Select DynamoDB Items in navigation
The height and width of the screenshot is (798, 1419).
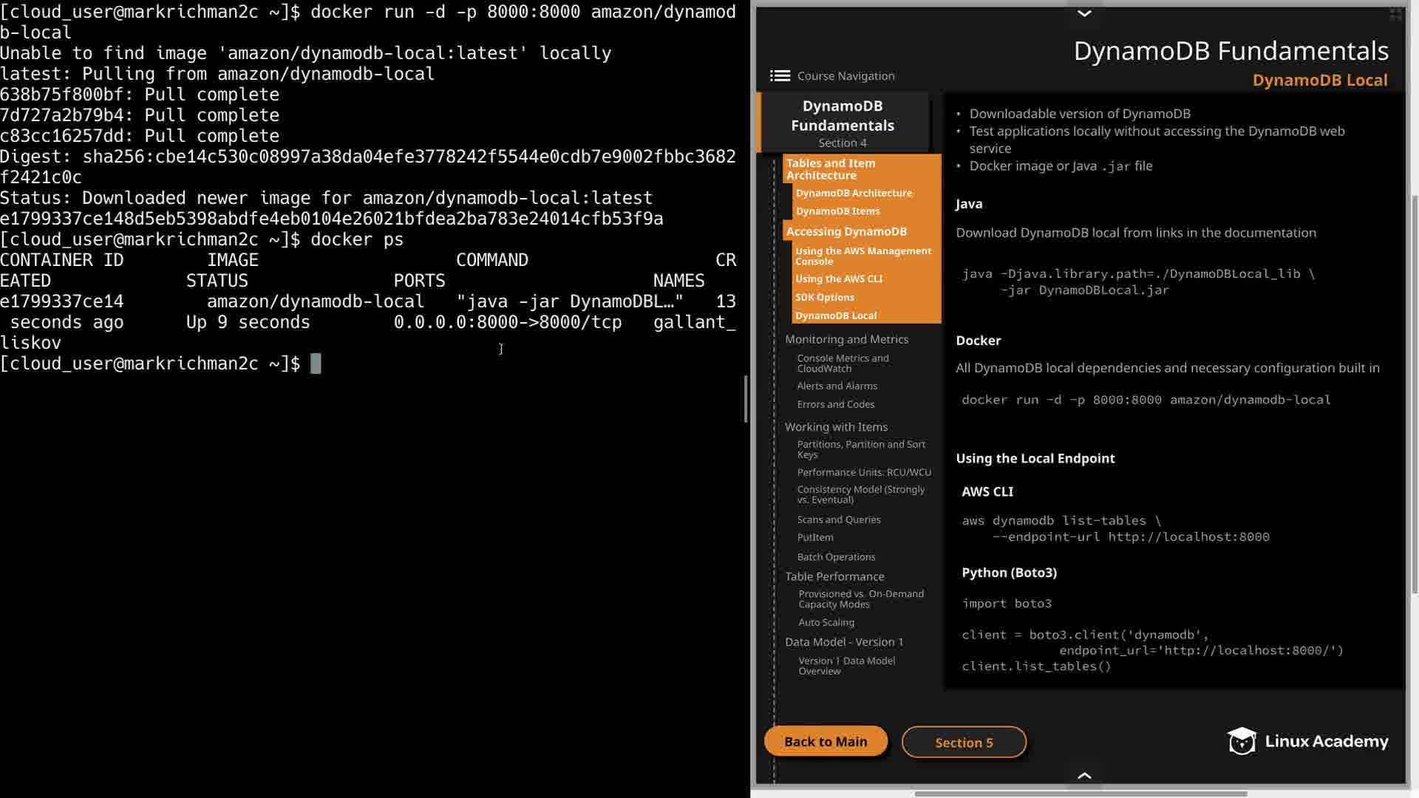pos(837,211)
